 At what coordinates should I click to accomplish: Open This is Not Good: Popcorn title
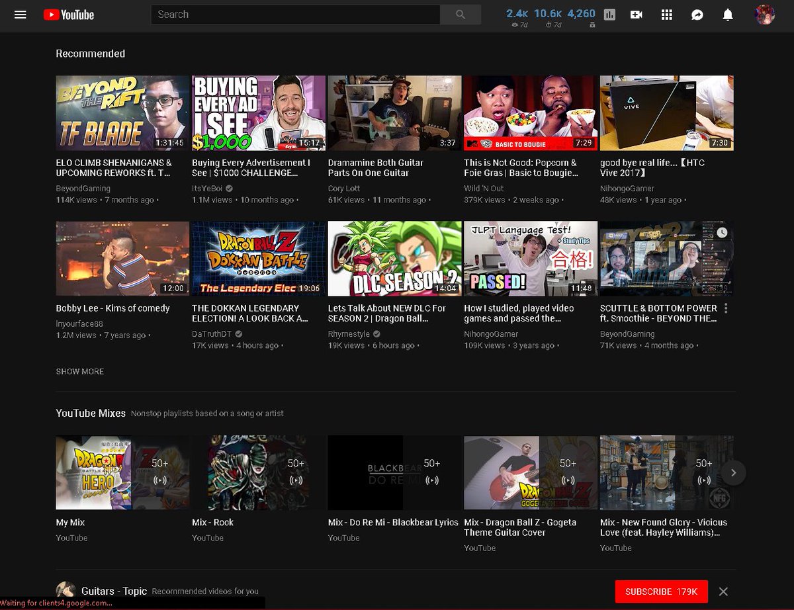click(521, 167)
